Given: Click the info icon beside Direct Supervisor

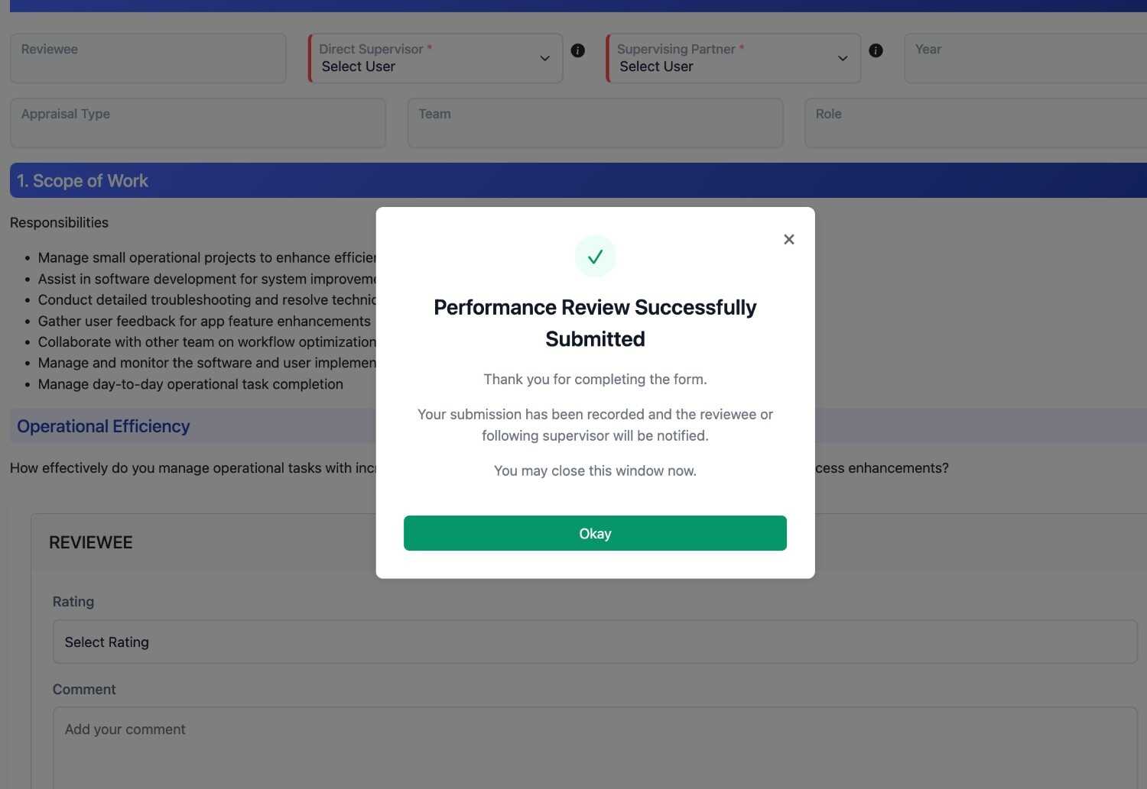Looking at the screenshot, I should (578, 50).
